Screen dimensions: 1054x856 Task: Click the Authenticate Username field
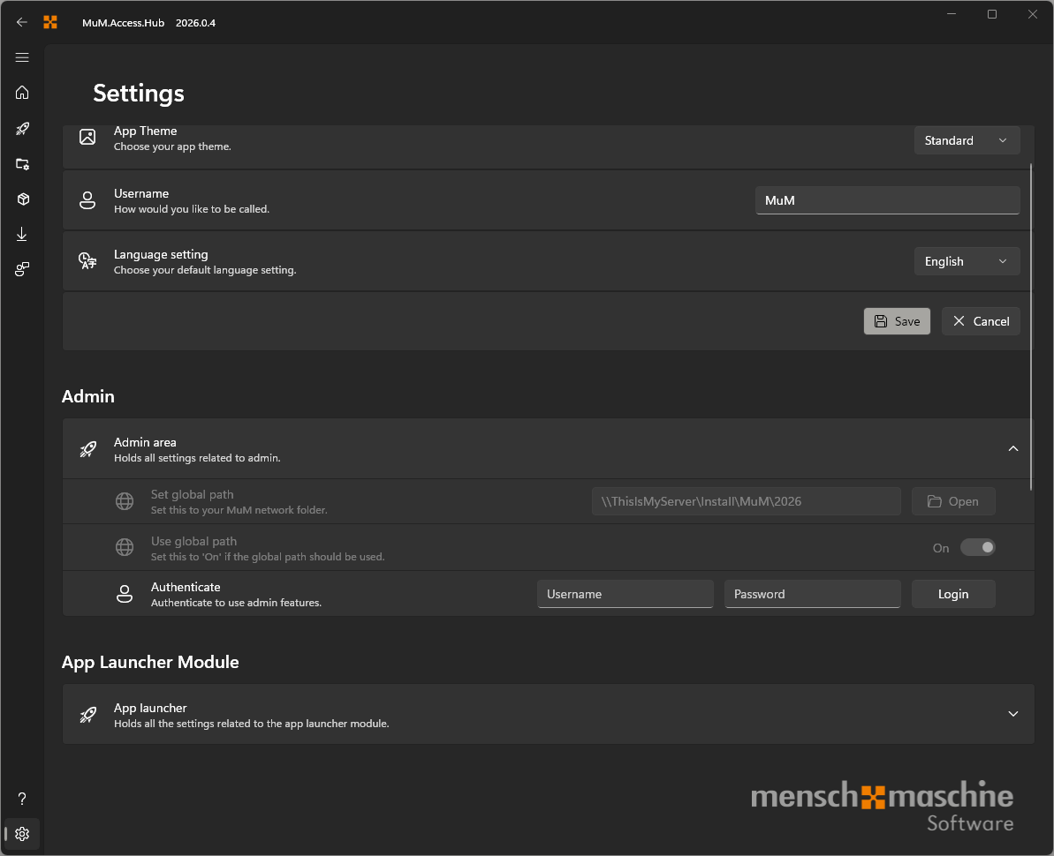[x=625, y=594]
